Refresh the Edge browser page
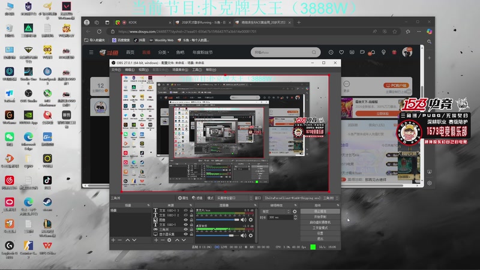This screenshot has width=480, height=270. pyautogui.click(x=99, y=31)
